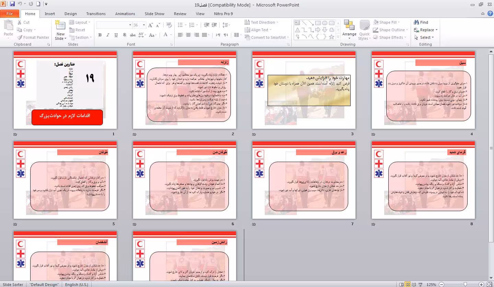Click the New Slide button
This screenshot has height=287, width=494.
pyautogui.click(x=60, y=30)
